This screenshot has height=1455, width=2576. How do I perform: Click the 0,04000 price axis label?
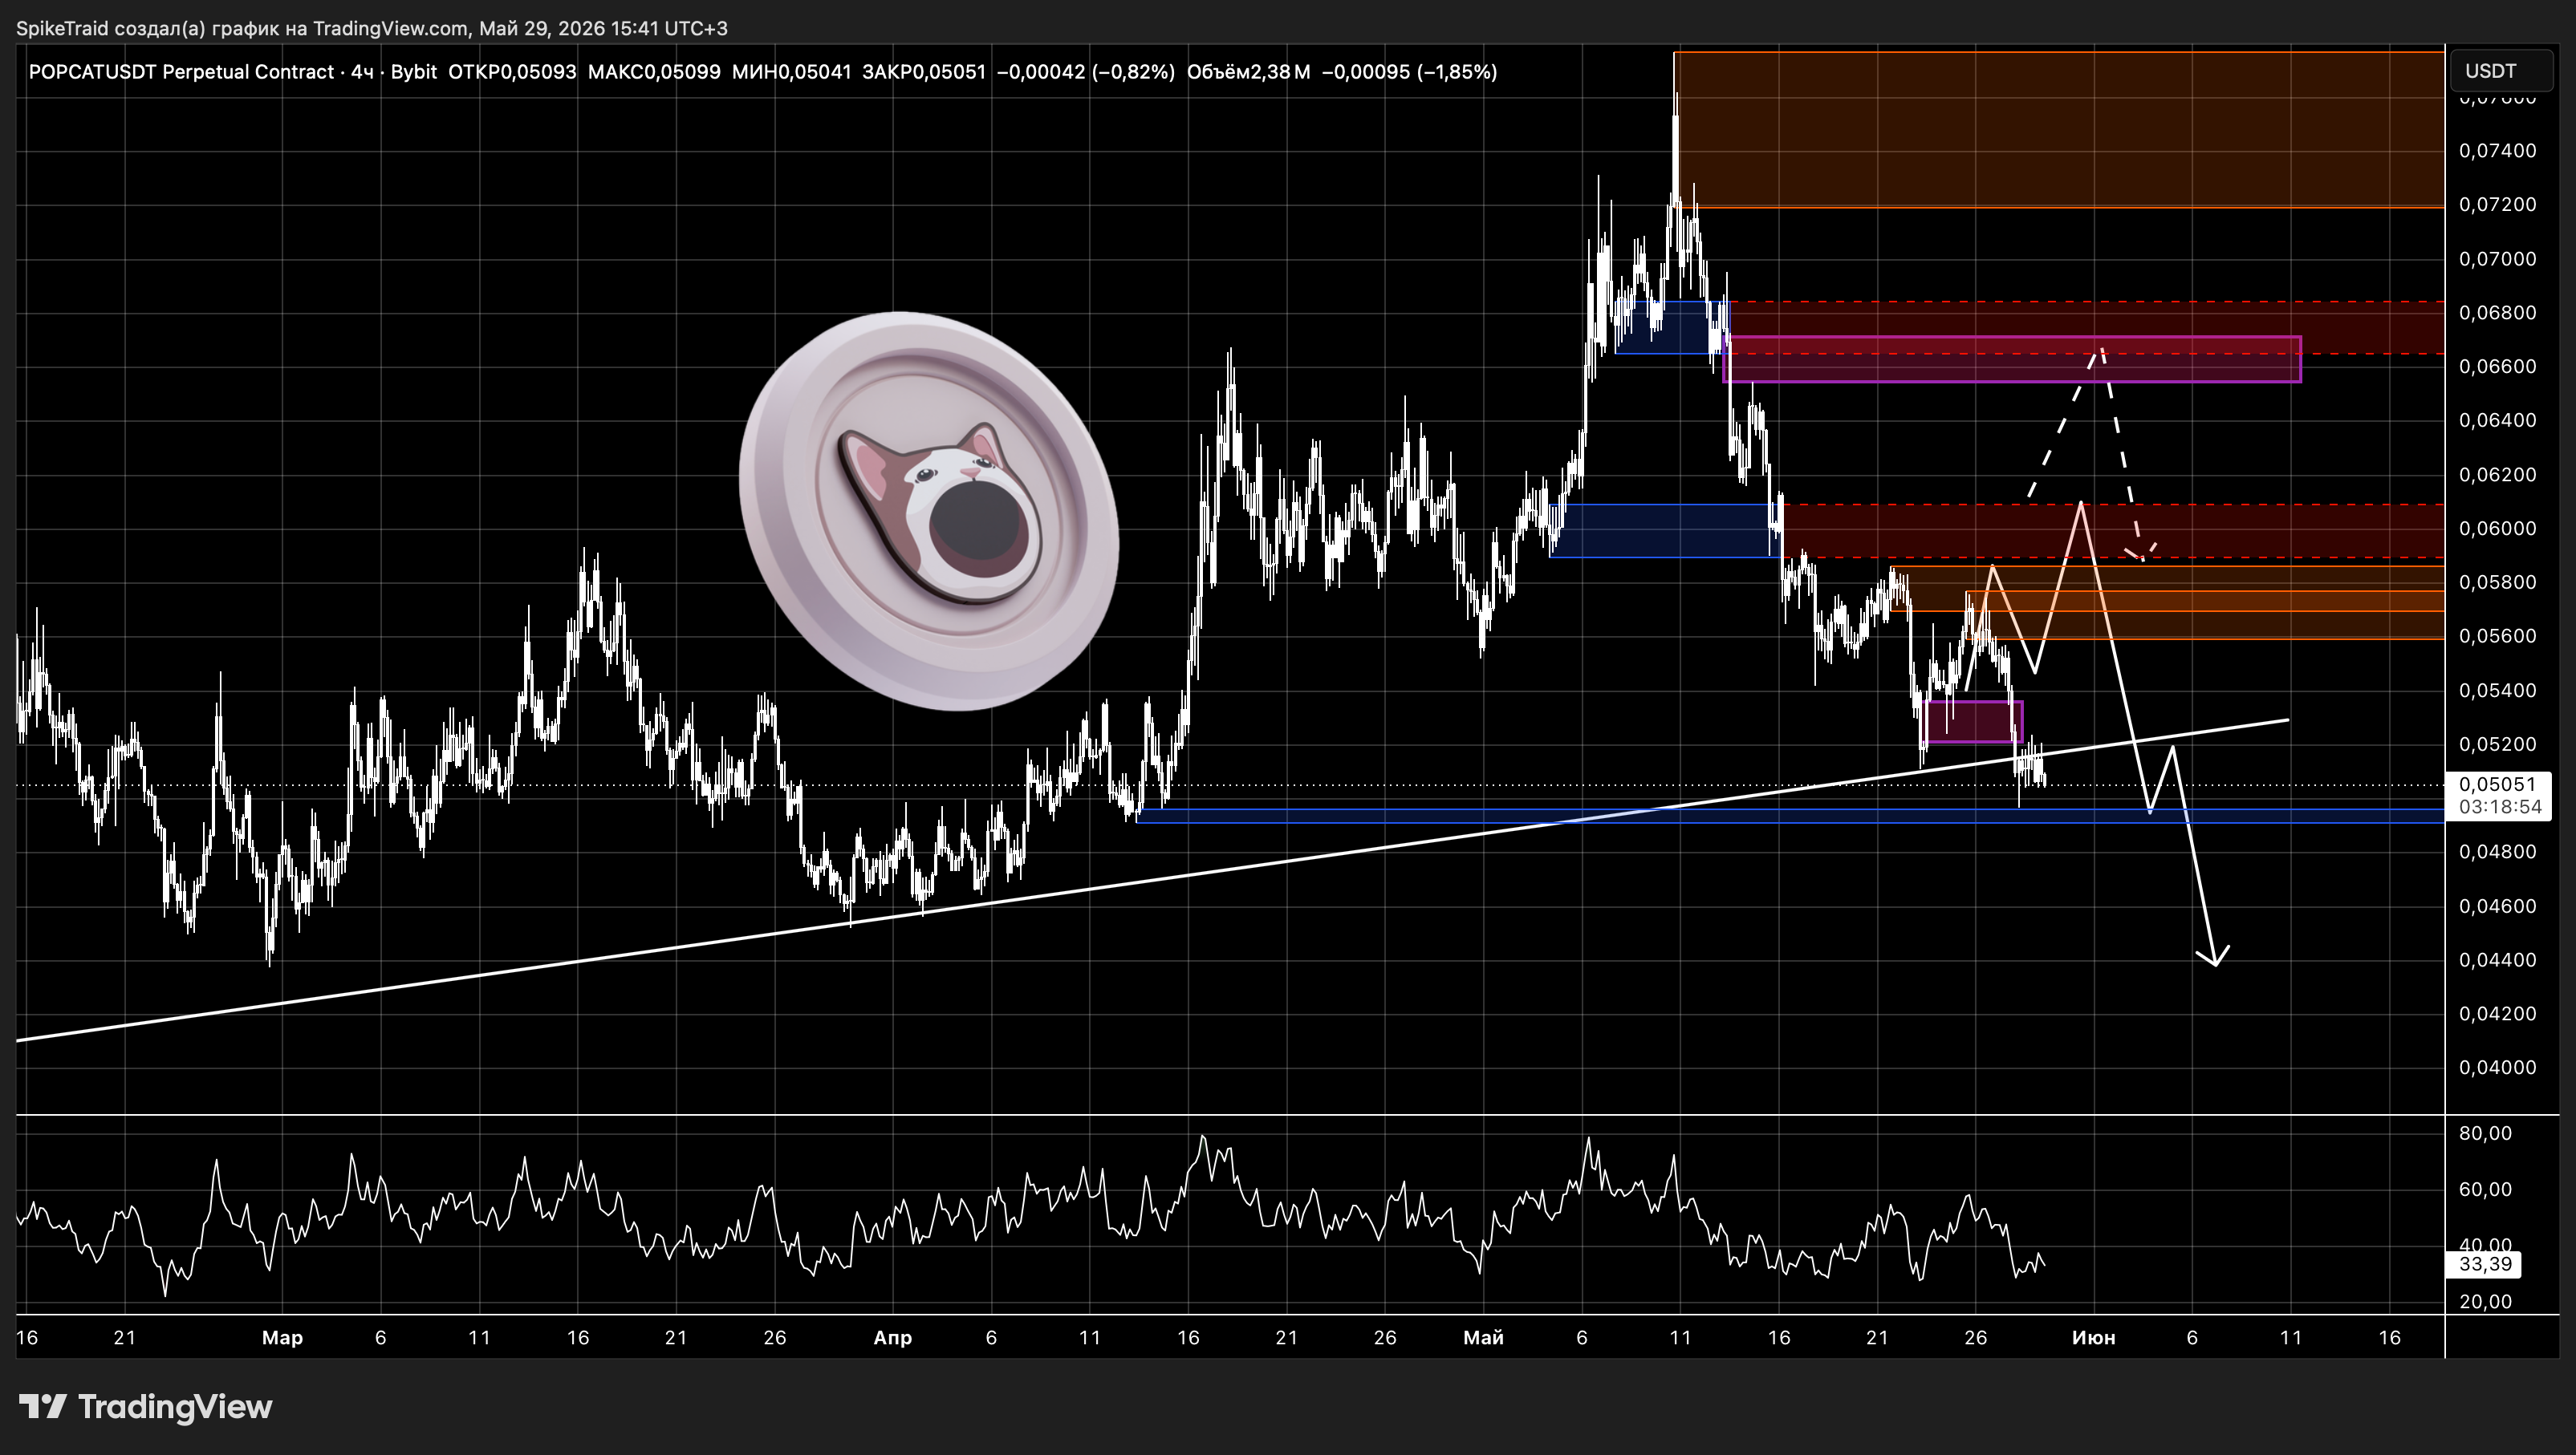point(2497,1068)
